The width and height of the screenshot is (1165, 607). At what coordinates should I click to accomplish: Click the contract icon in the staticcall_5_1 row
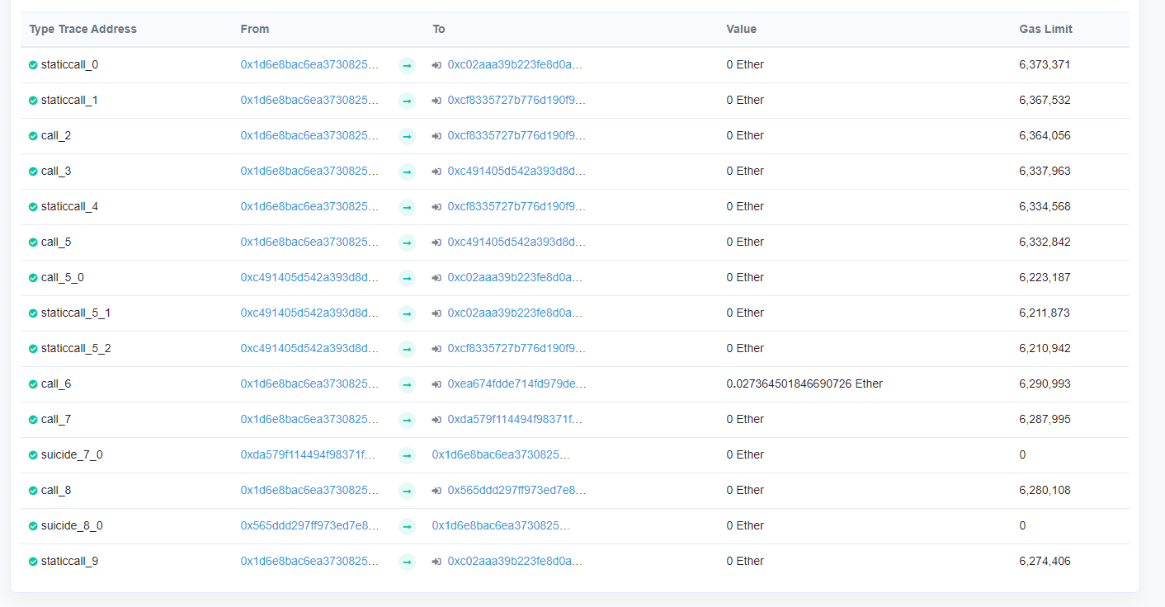436,313
